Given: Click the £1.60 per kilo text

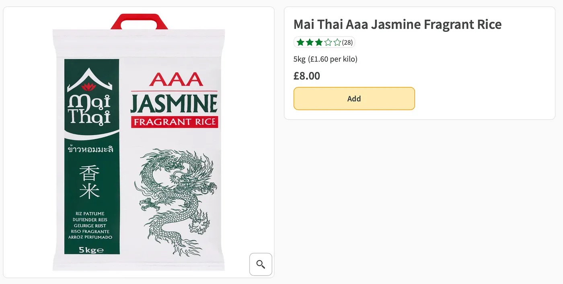Looking at the screenshot, I should [x=333, y=59].
